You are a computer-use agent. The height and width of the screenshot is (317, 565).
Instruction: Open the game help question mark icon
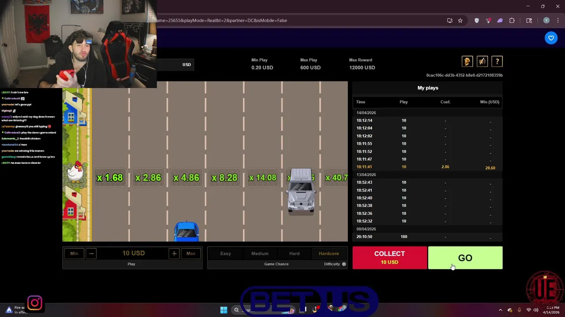(x=497, y=62)
